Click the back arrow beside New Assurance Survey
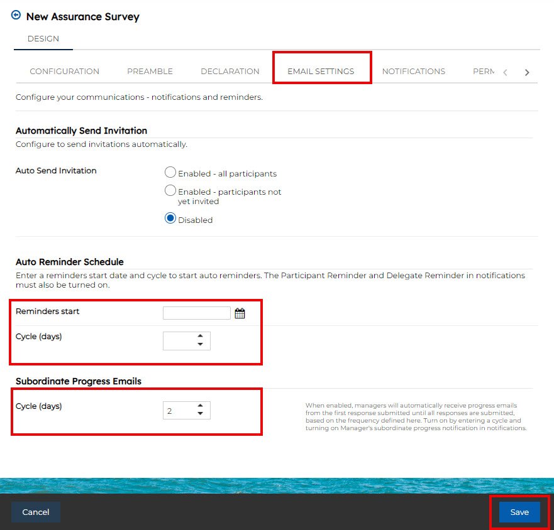This screenshot has width=554, height=530. tap(16, 16)
